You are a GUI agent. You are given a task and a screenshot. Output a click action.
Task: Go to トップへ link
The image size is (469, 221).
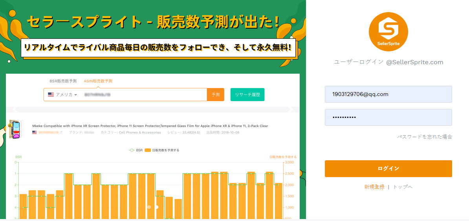(x=403, y=187)
